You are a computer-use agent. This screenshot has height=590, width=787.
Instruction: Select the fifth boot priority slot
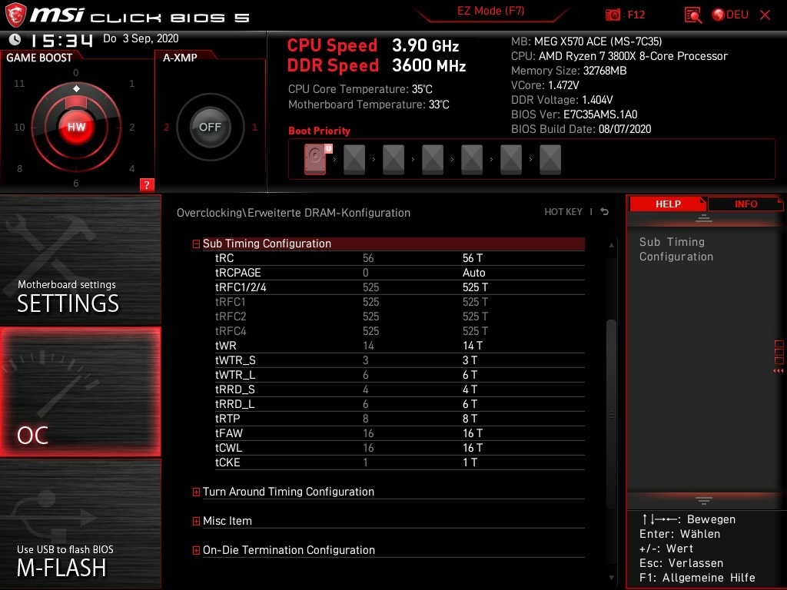pyautogui.click(x=472, y=160)
